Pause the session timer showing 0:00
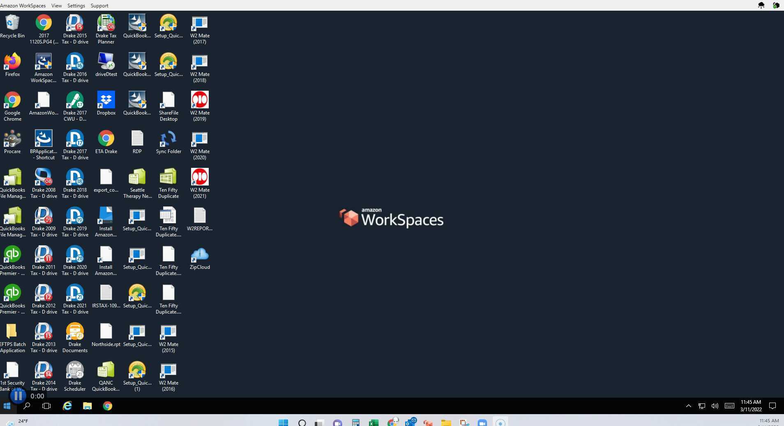Image resolution: width=784 pixels, height=426 pixels. [x=18, y=395]
